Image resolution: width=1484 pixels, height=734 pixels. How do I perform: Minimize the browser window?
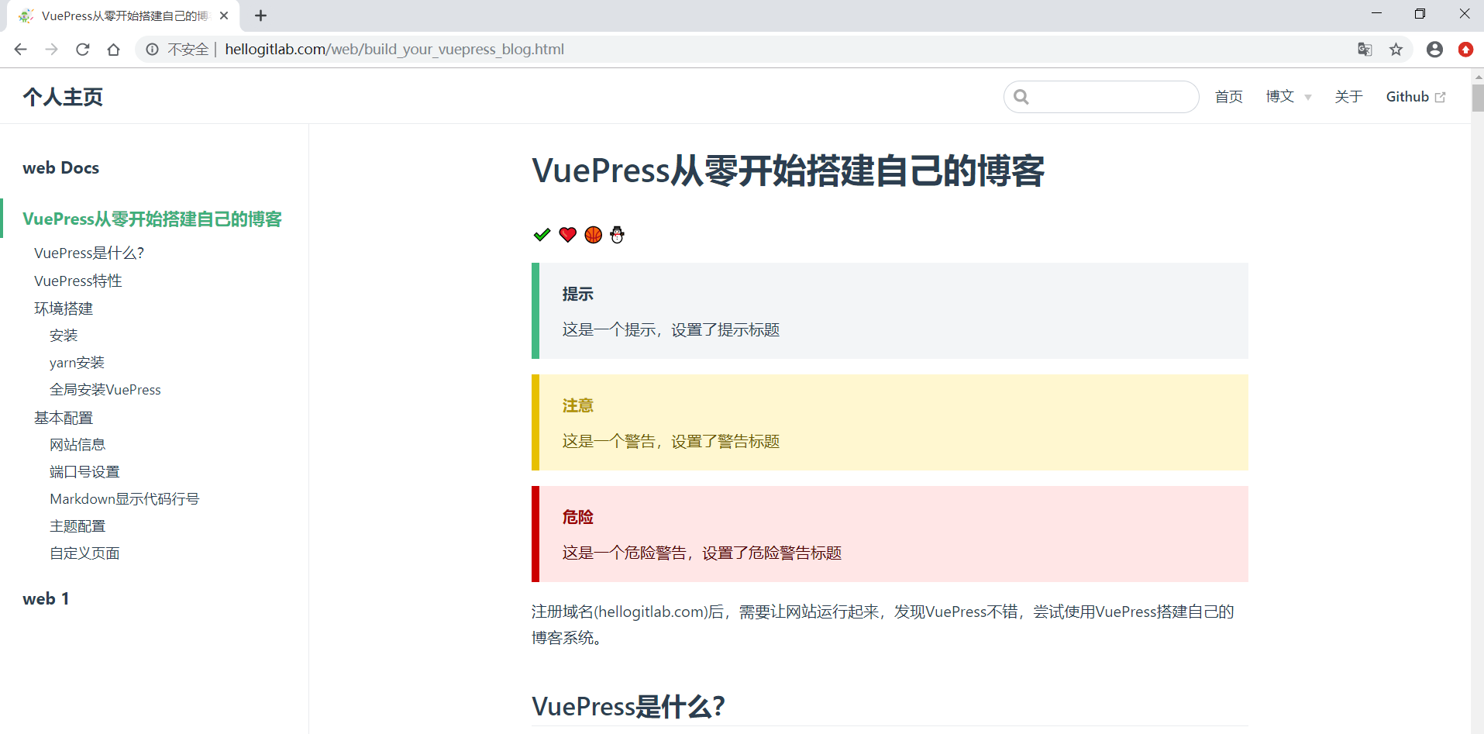pyautogui.click(x=1377, y=14)
